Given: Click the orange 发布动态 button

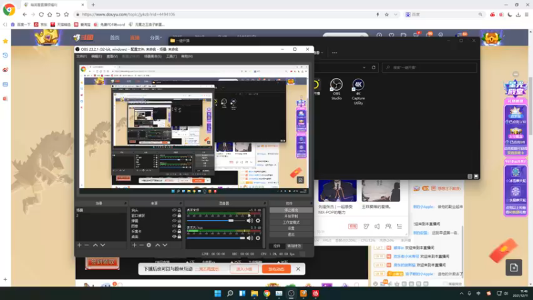Looking at the screenshot, I should pos(276,269).
